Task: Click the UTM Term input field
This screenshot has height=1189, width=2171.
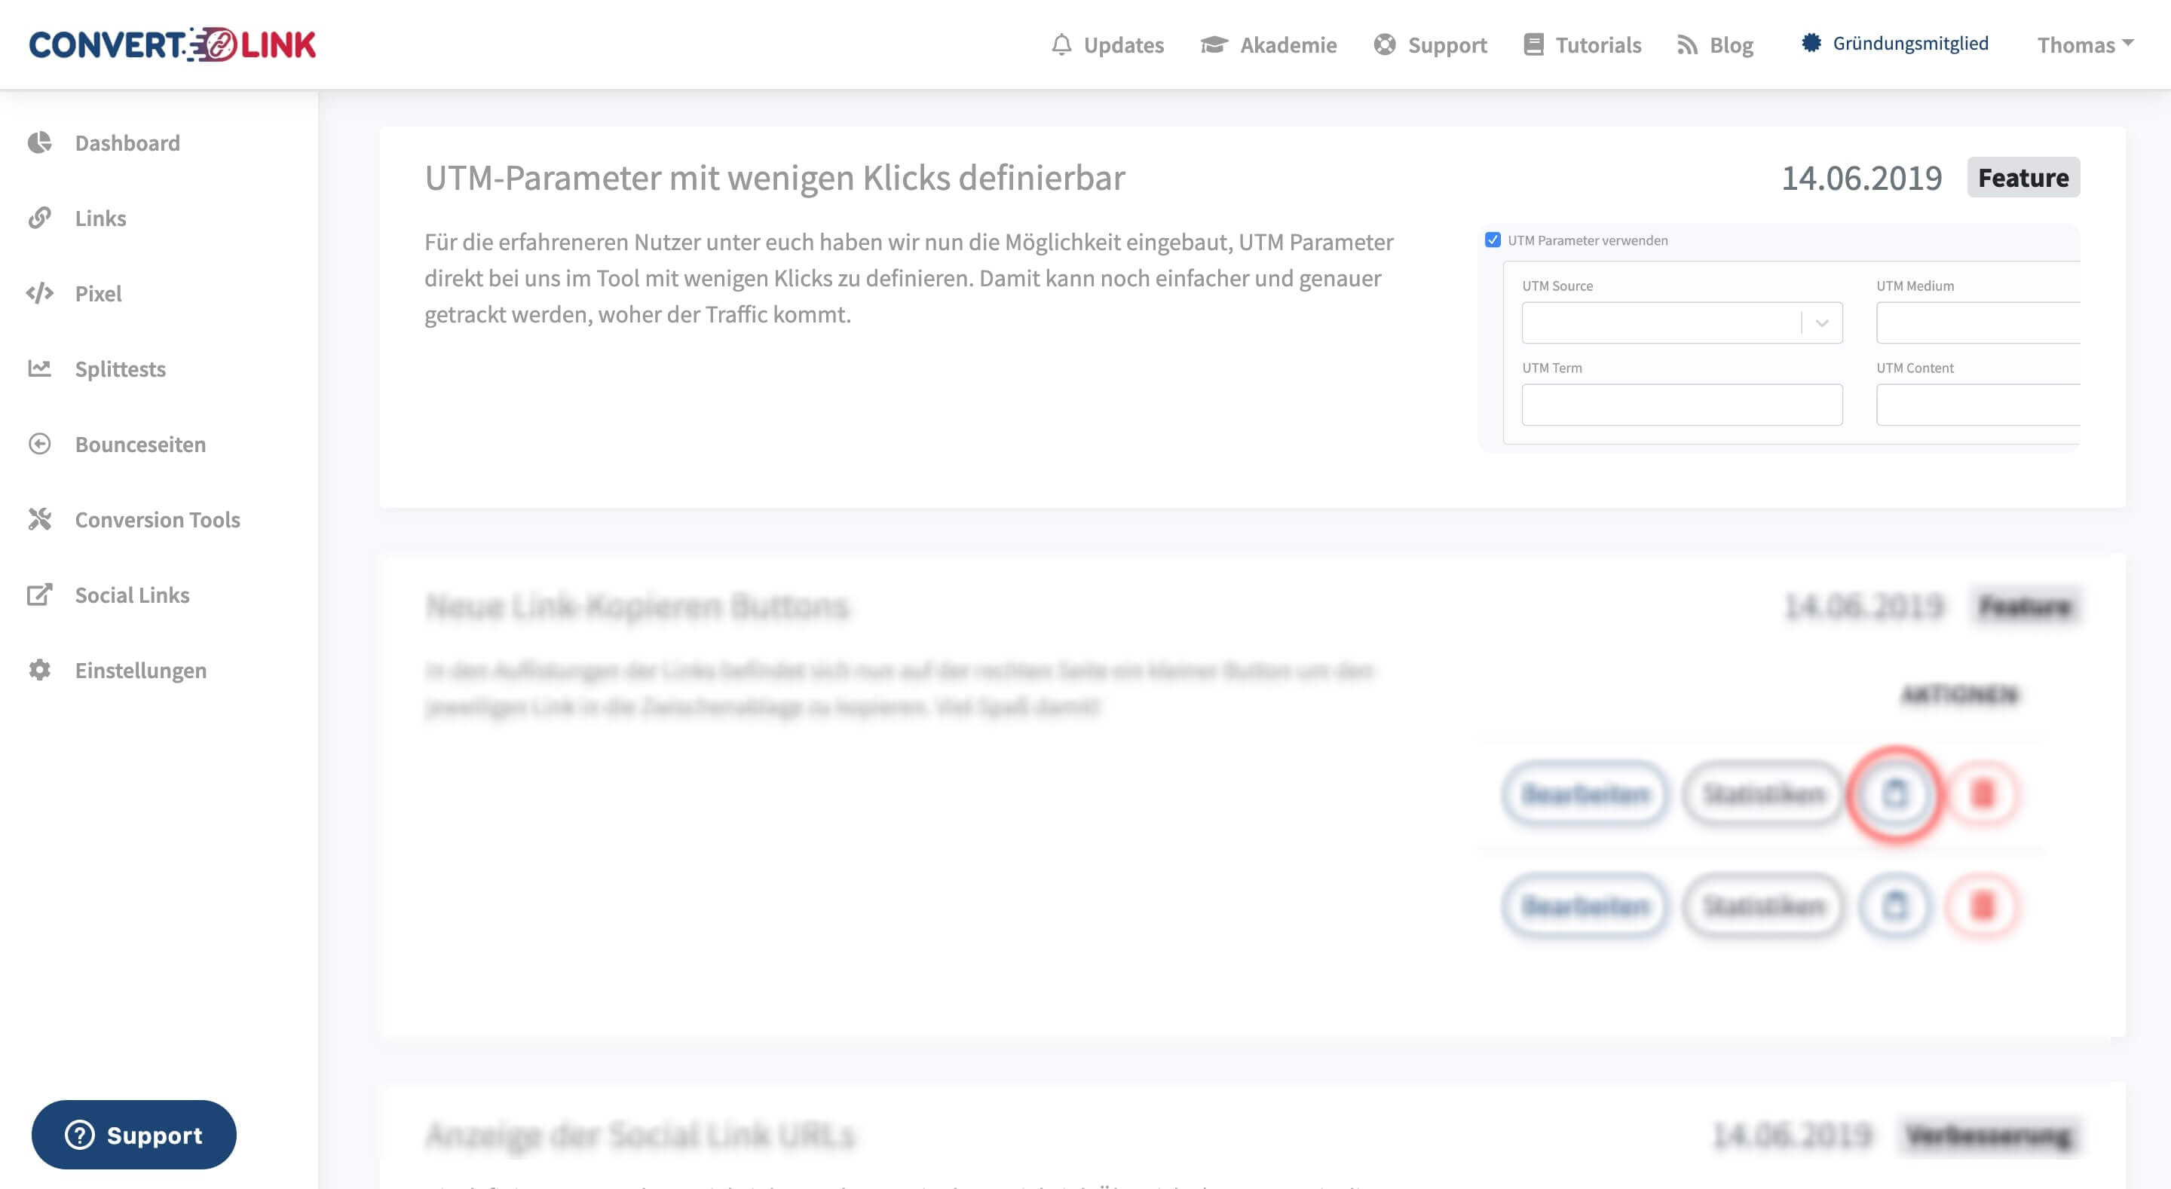Action: (1683, 405)
